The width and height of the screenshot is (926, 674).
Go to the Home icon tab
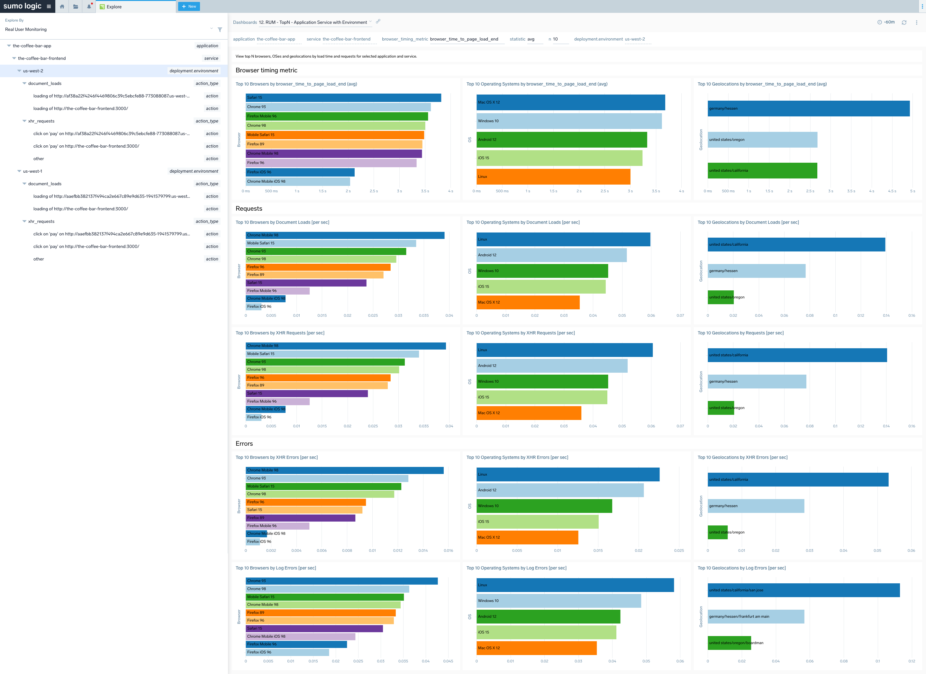(62, 6)
